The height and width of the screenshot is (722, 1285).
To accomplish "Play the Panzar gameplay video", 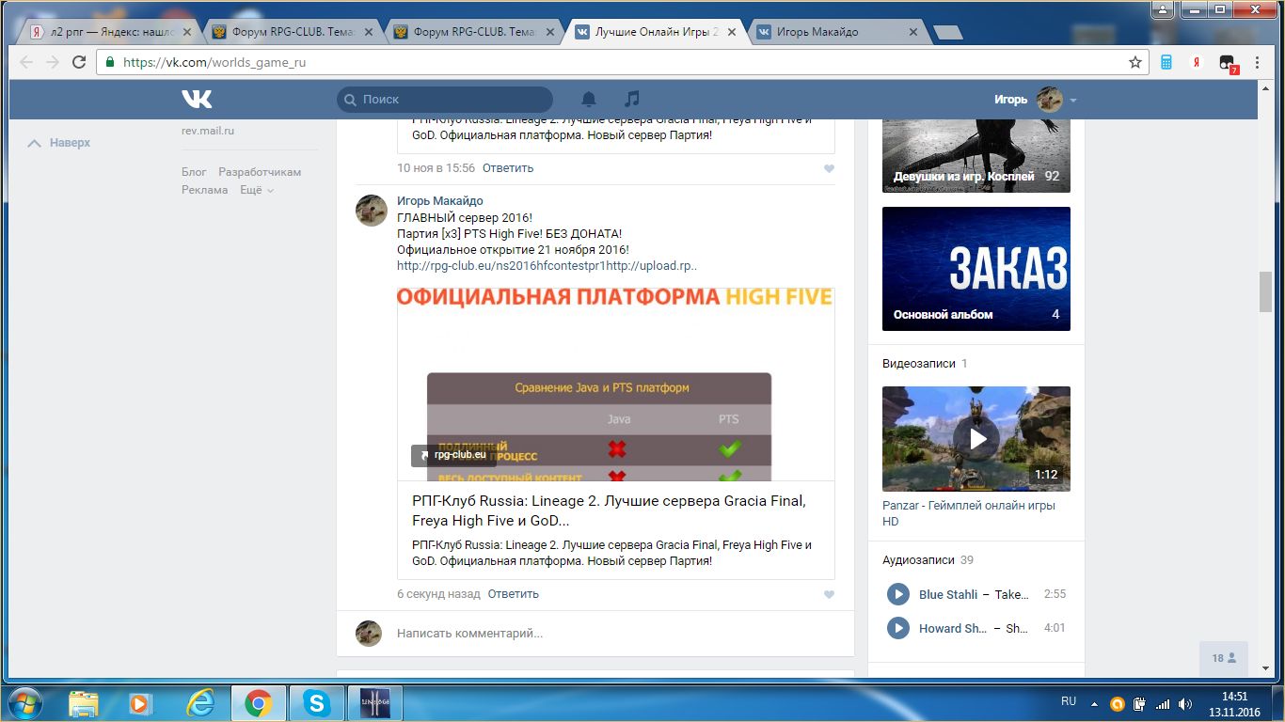I will (x=976, y=438).
